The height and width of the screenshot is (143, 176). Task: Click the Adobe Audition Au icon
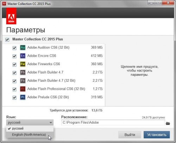tap(23, 48)
